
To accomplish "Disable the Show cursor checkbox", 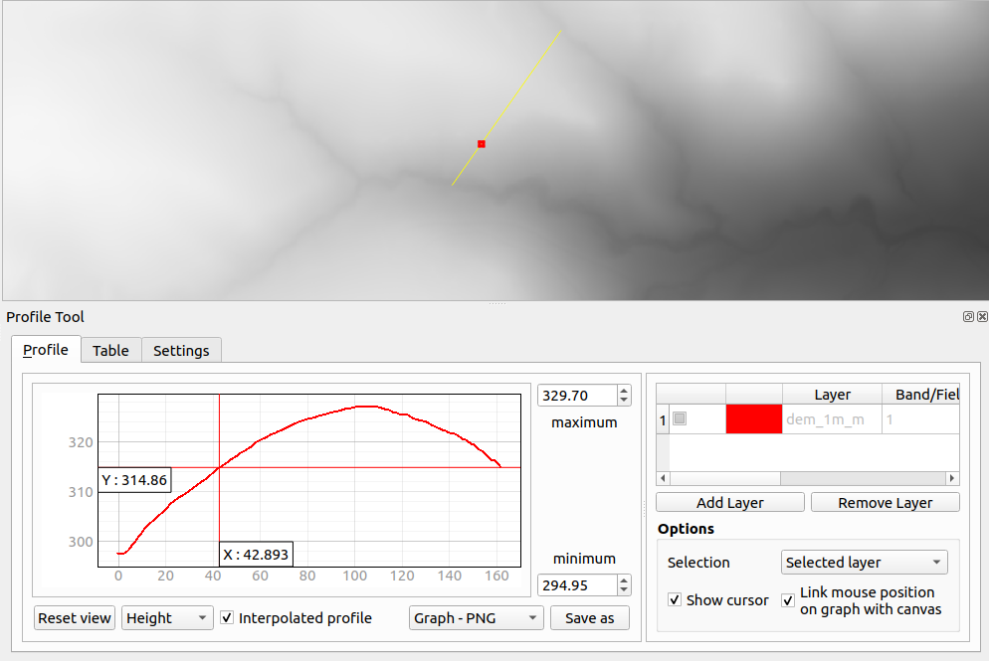I will (675, 600).
